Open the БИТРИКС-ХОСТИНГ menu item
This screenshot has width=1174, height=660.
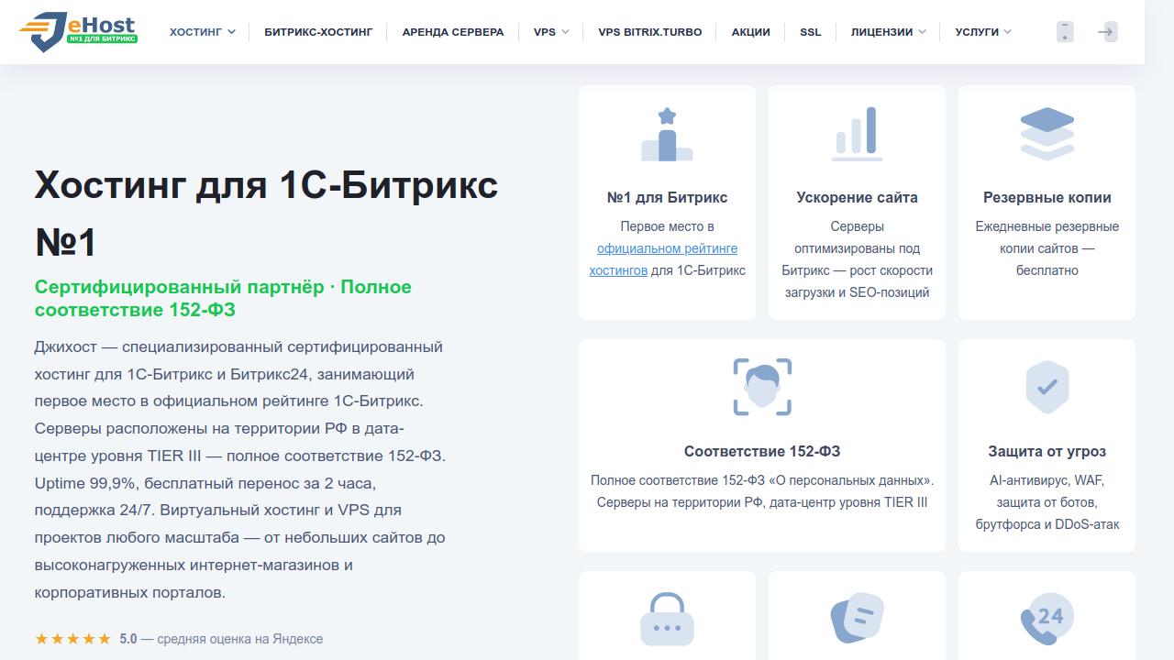(318, 31)
